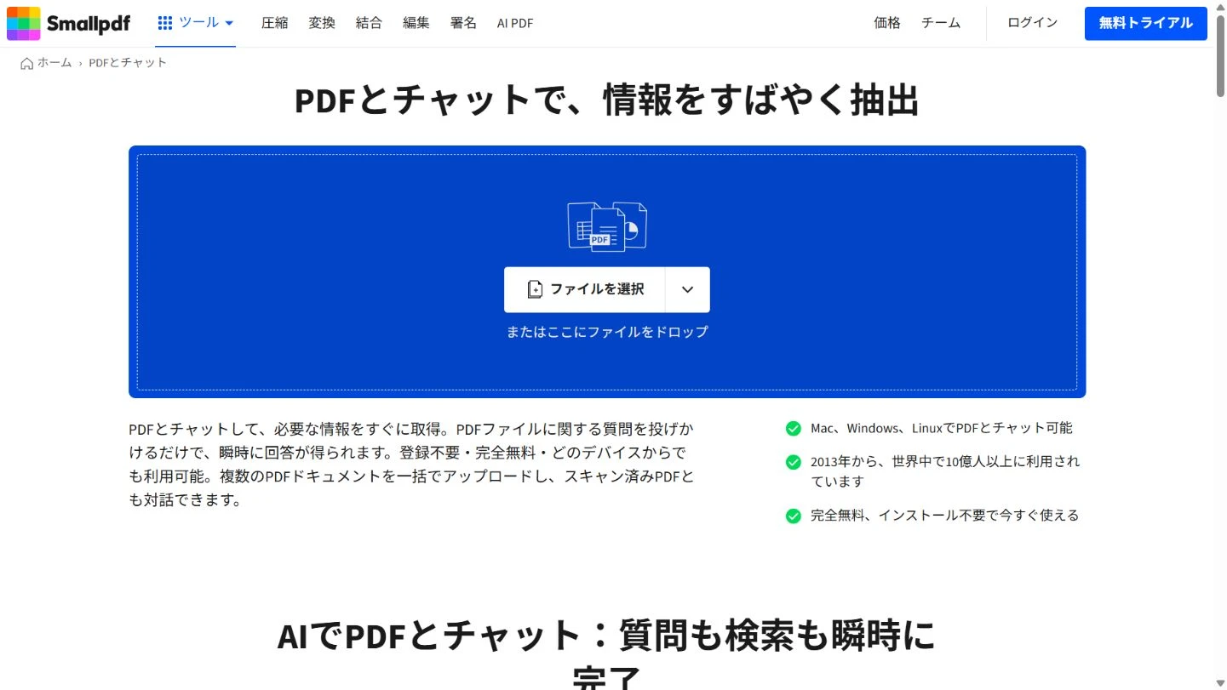This screenshot has width=1227, height=690.
Task: Open the 結合 menu item
Action: tap(369, 23)
